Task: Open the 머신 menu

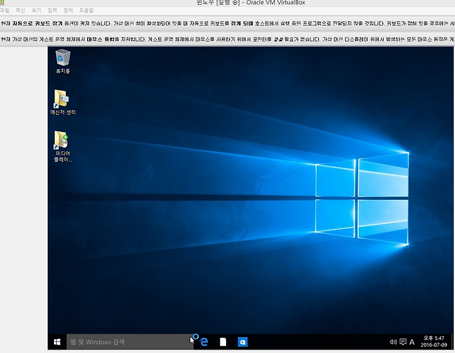Action: [x=20, y=12]
